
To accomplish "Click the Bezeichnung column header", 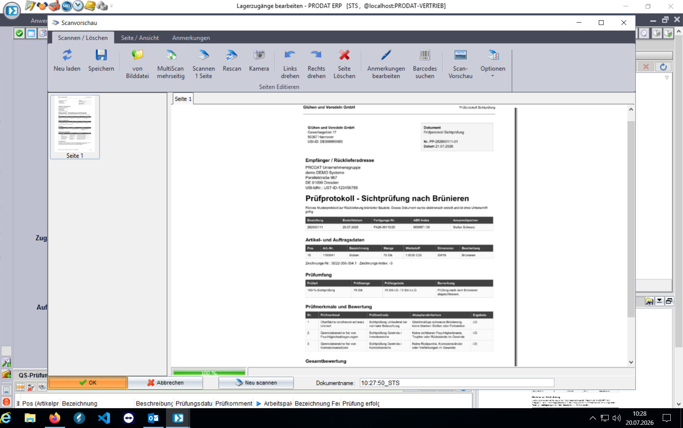I will pyautogui.click(x=97, y=403).
